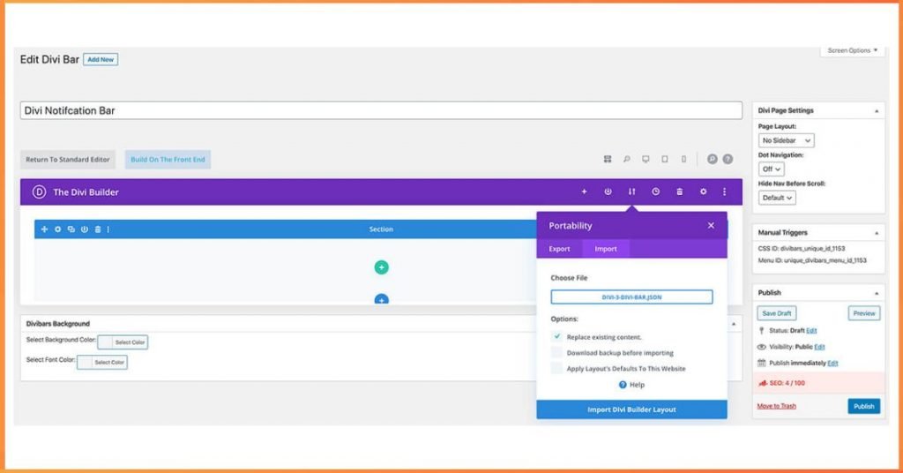Add a row with the green plus button

381,267
